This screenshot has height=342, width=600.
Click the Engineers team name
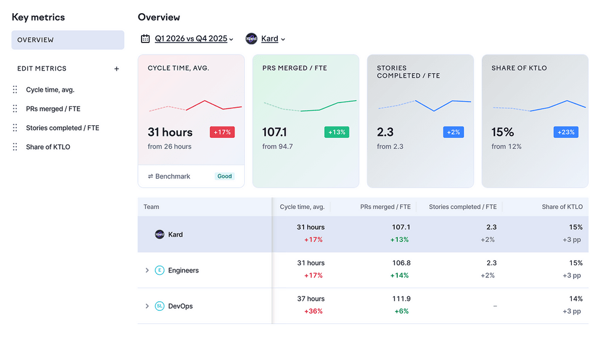tap(183, 270)
